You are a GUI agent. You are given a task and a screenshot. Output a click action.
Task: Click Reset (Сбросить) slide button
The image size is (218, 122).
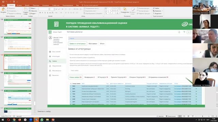(x=33, y=11)
